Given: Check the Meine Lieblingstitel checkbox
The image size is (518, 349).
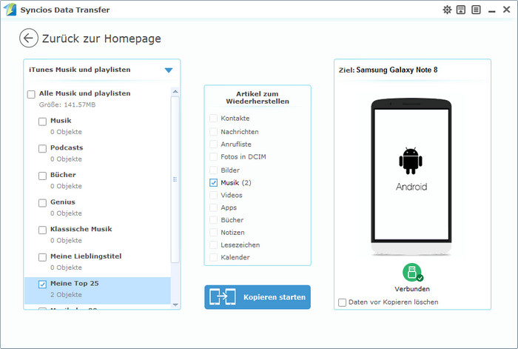Looking at the screenshot, I should pyautogui.click(x=42, y=257).
